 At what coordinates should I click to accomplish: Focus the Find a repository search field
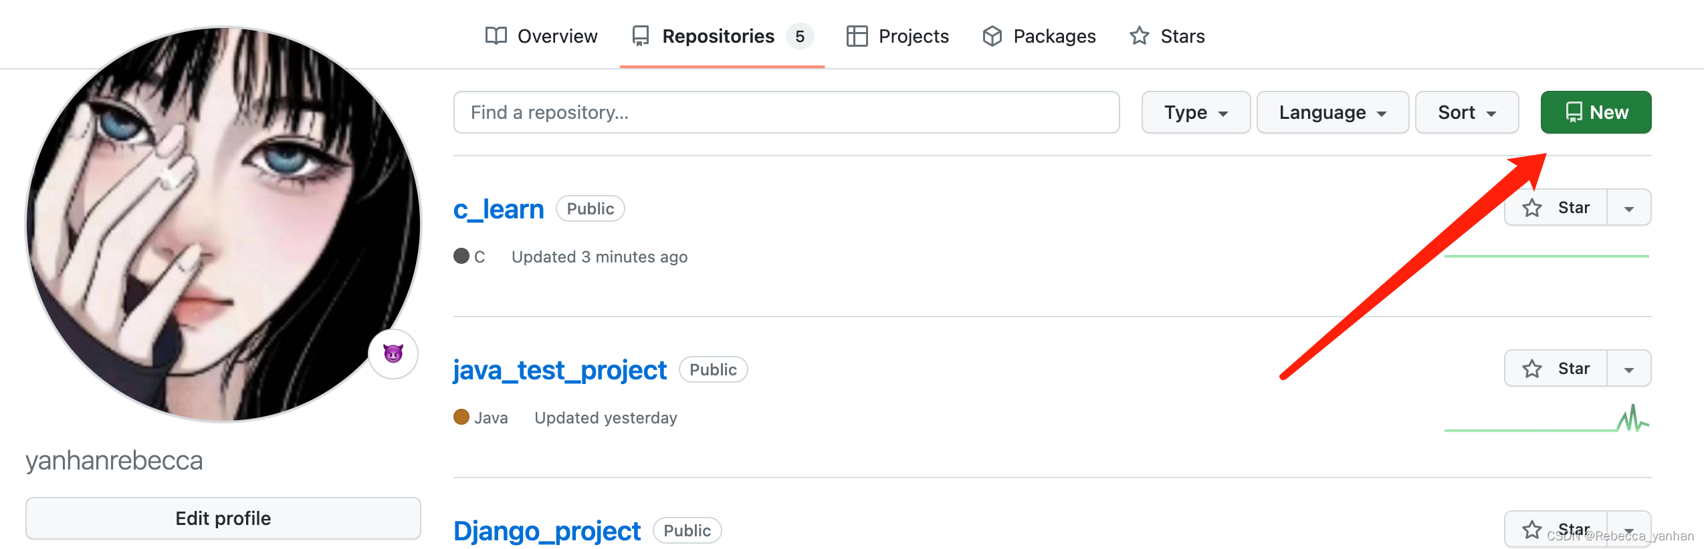tap(786, 112)
